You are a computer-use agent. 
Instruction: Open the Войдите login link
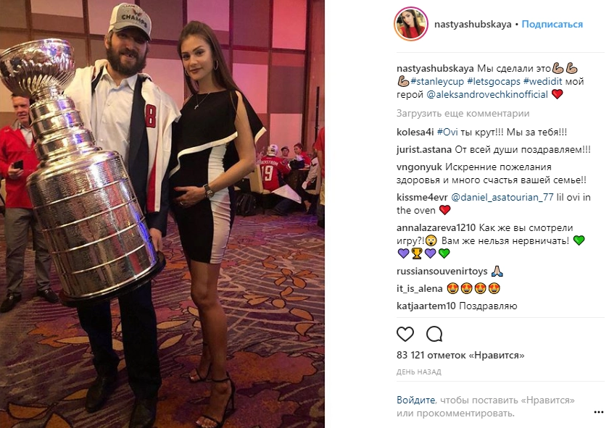(415, 400)
